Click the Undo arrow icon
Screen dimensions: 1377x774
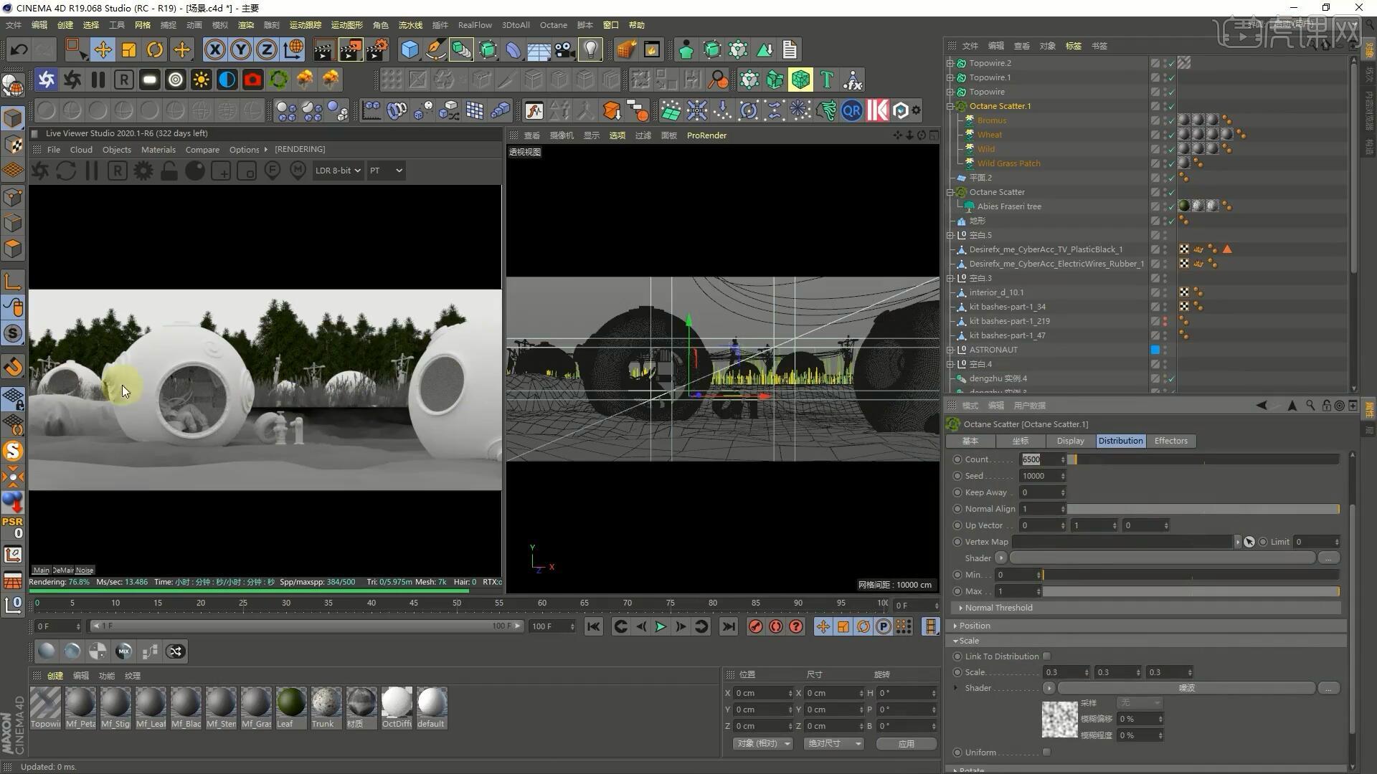19,49
